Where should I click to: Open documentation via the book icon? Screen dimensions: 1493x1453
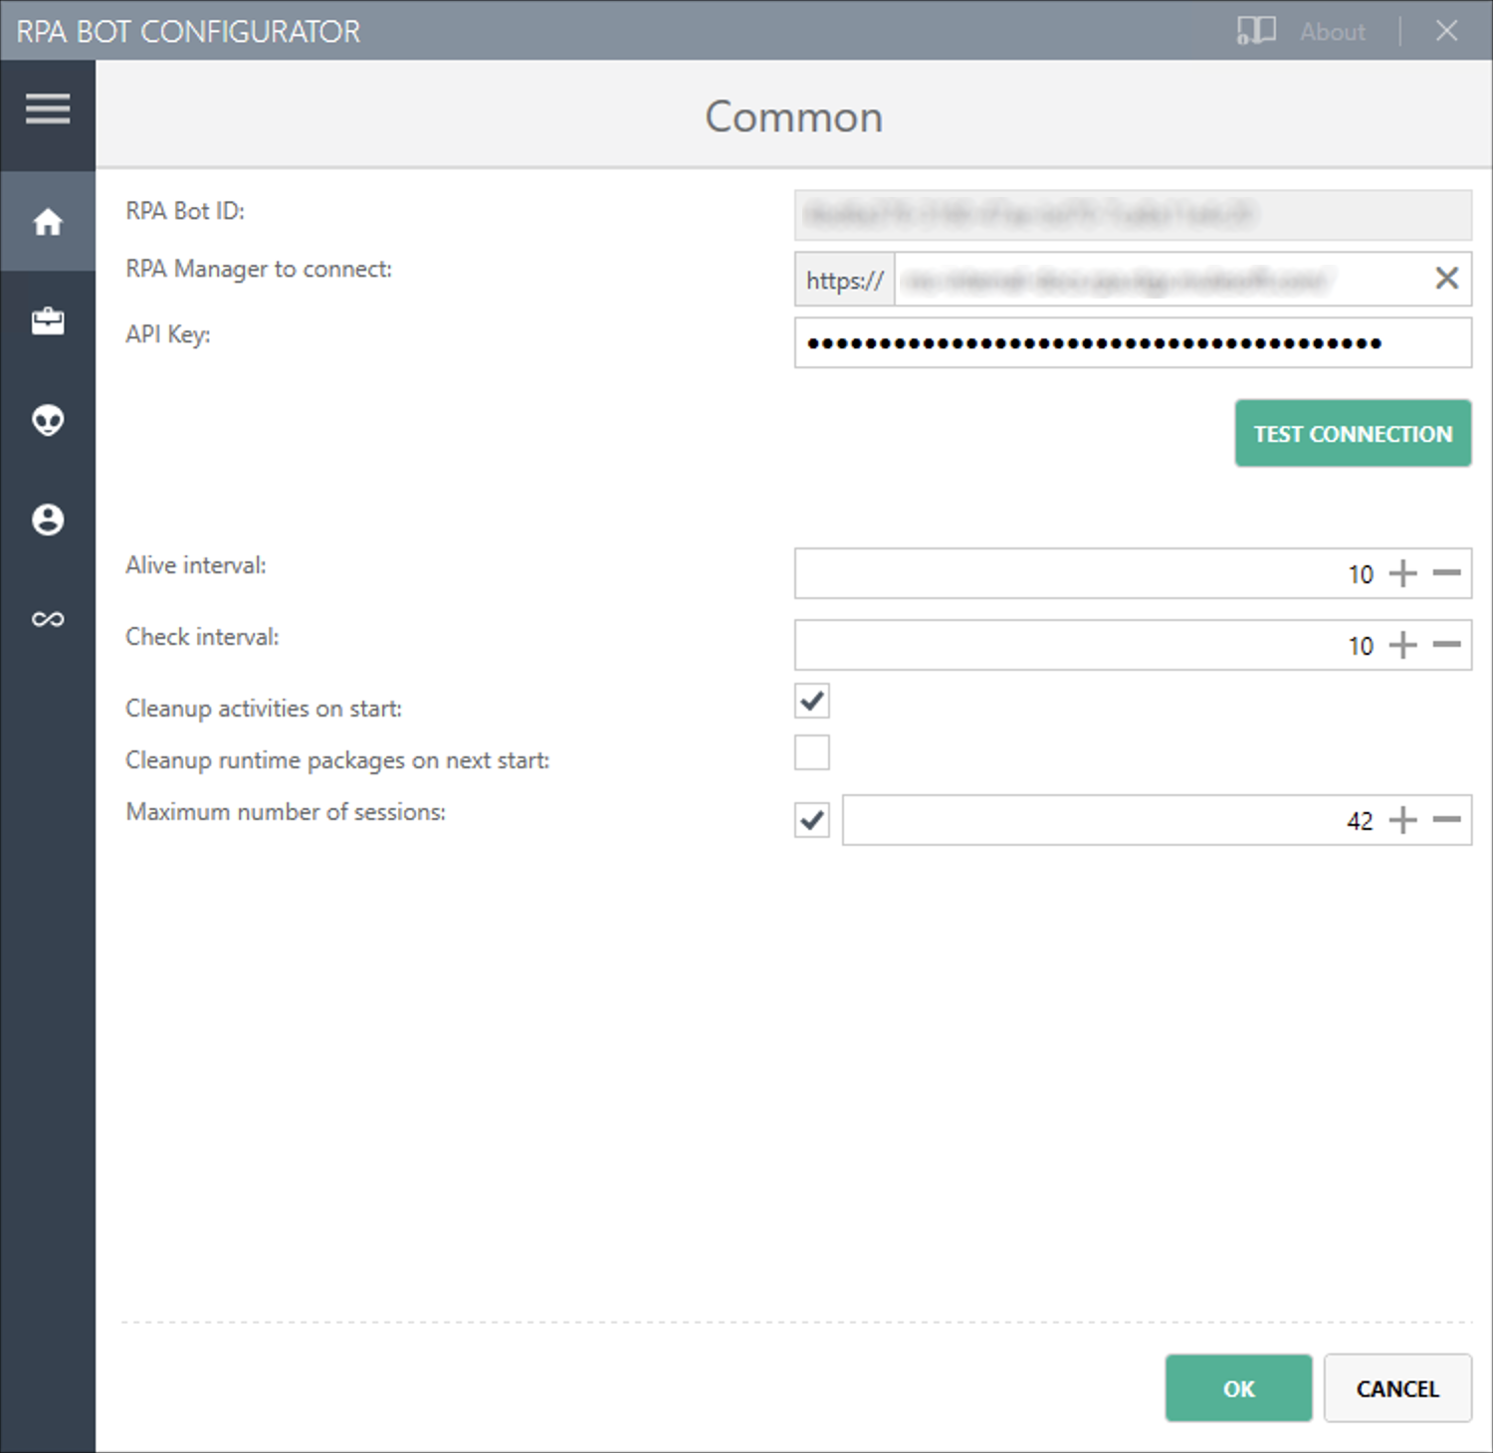point(1256,31)
